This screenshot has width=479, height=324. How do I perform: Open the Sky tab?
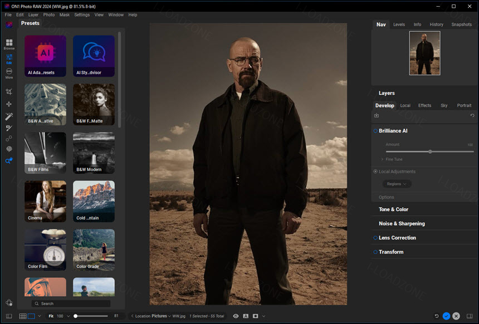[x=444, y=105]
